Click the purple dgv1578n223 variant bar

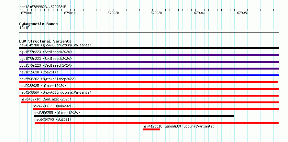point(149,62)
